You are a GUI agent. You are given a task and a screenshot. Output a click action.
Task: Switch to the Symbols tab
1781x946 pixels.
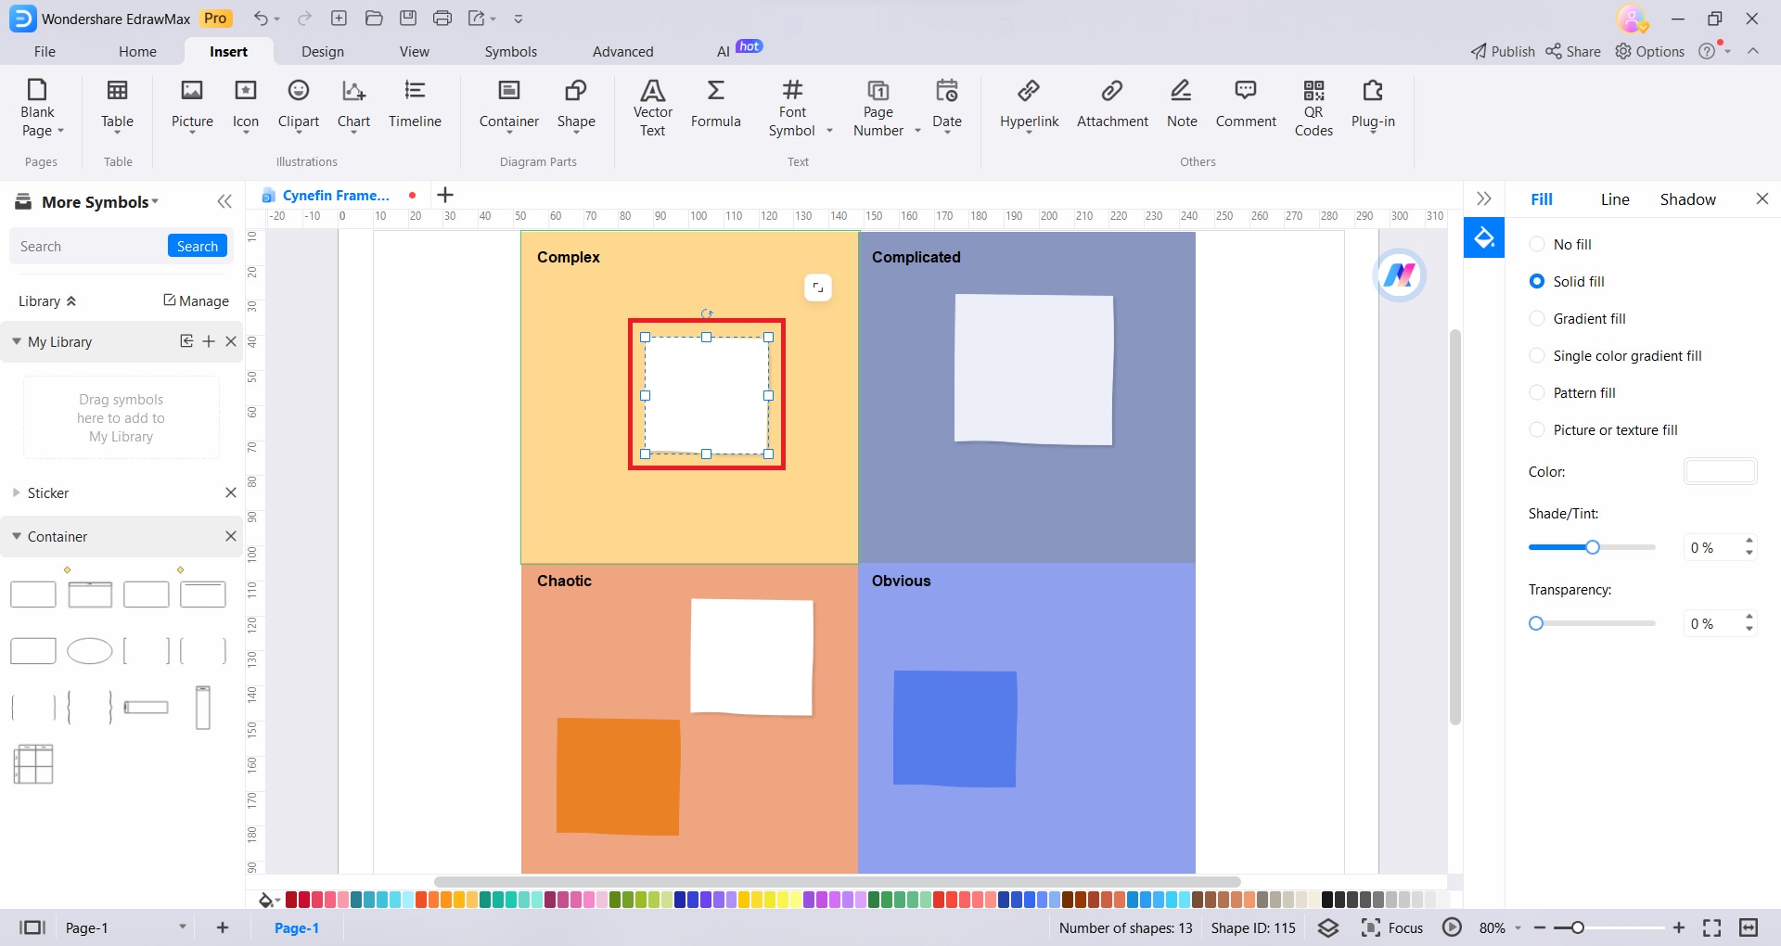(x=510, y=52)
